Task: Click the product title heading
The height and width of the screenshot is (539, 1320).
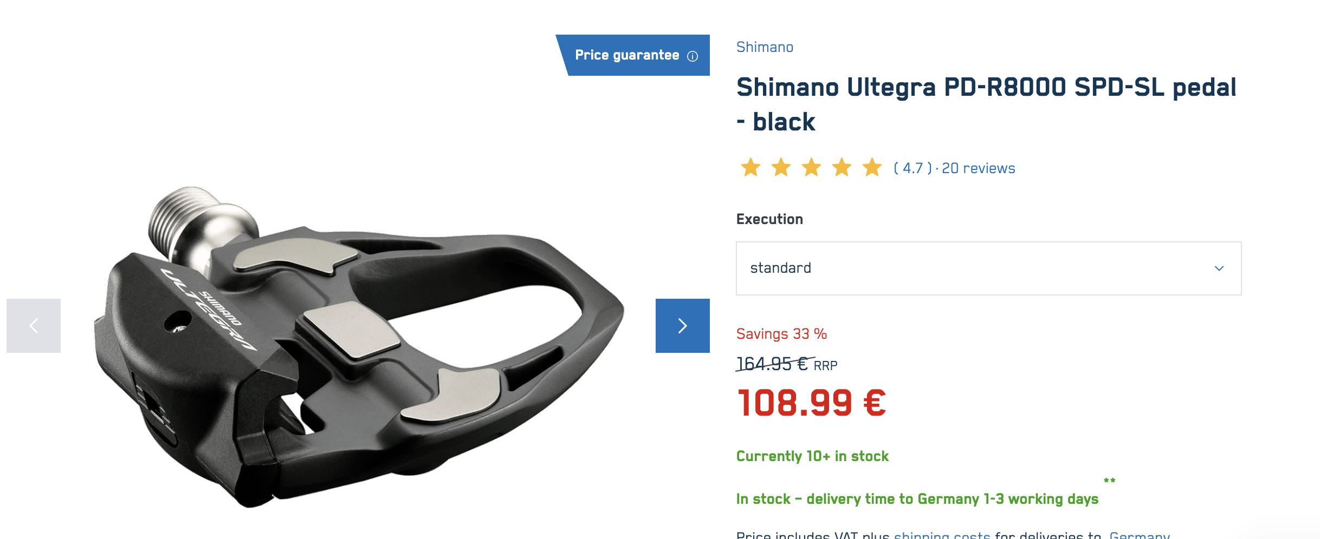Action: pos(986,104)
